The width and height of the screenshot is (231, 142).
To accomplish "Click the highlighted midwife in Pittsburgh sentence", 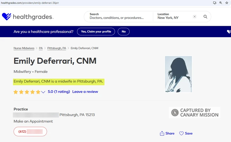I will click(x=59, y=82).
